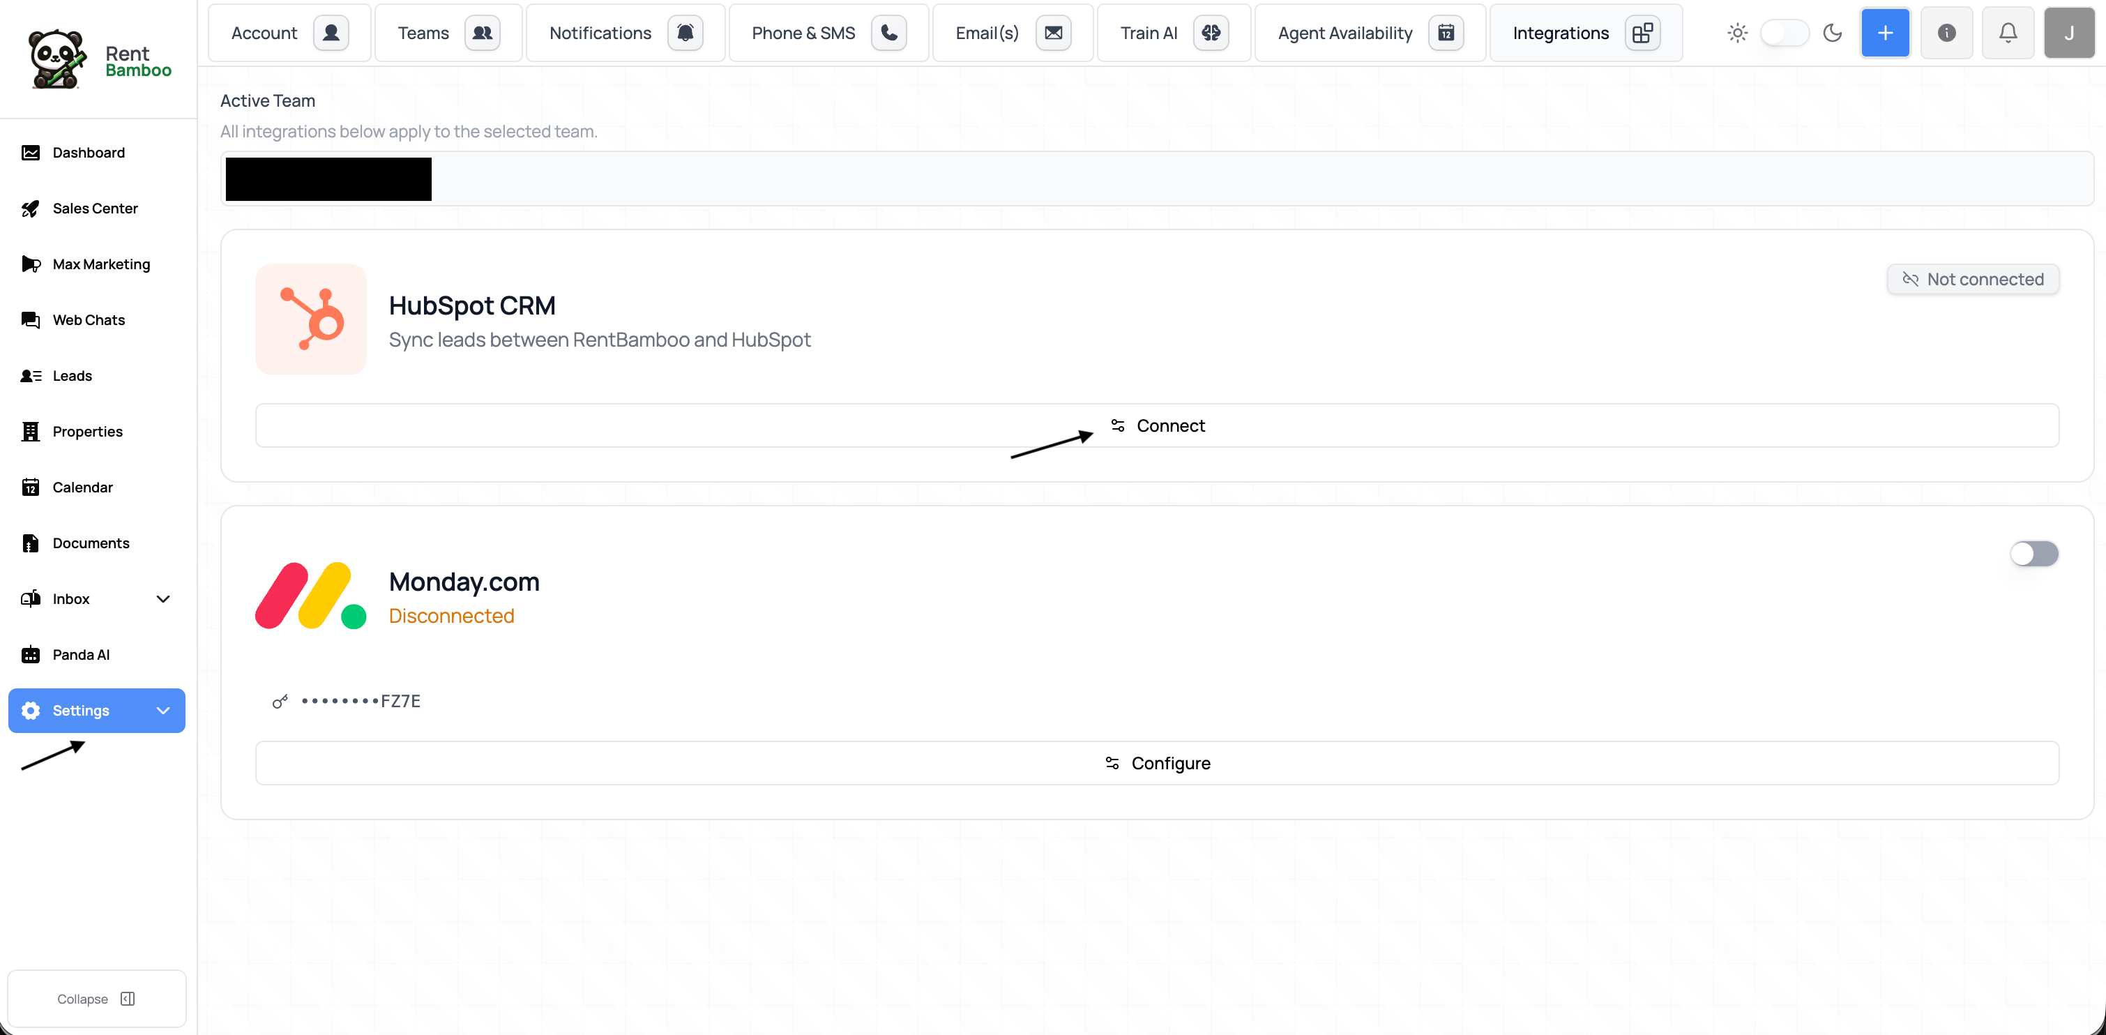The width and height of the screenshot is (2106, 1035).
Task: Click the Inbox mailbox icon
Action: (x=30, y=598)
